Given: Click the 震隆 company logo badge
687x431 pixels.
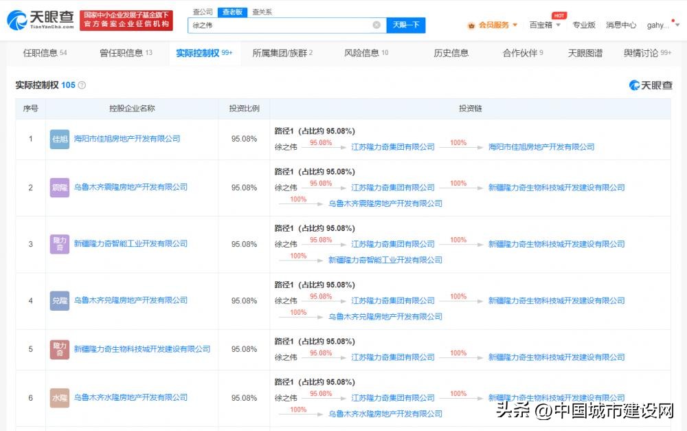Looking at the screenshot, I should pyautogui.click(x=60, y=188).
